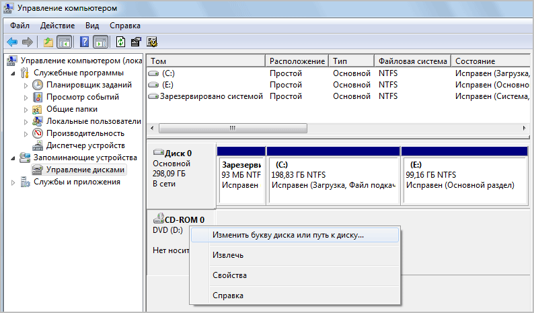Image resolution: width=534 pixels, height=313 pixels.
Task: Choose Свойства from the context menu
Action: (295, 275)
